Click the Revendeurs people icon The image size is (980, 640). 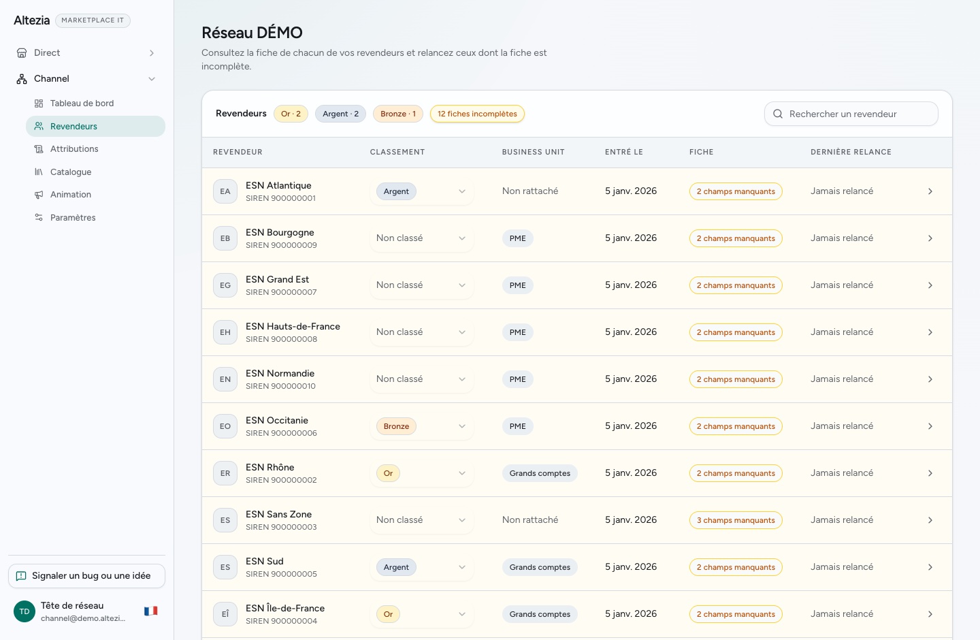(x=39, y=126)
